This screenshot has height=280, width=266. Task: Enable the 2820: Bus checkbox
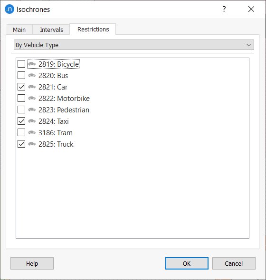[21, 75]
